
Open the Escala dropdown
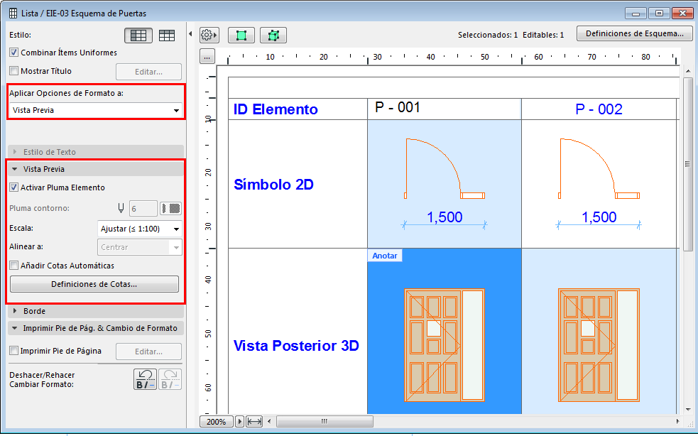click(139, 229)
